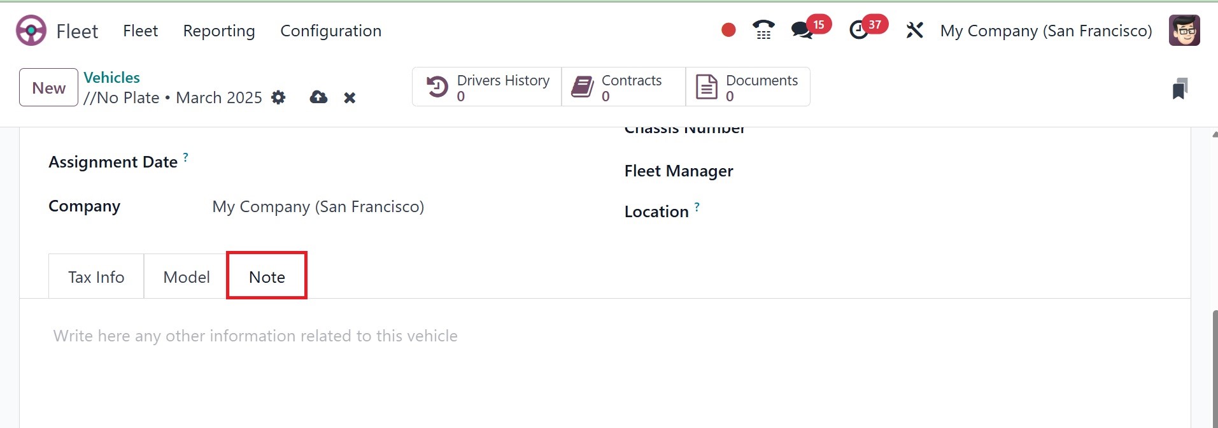Open Documents smart button
Screen dimensions: 1218x428
[747, 87]
